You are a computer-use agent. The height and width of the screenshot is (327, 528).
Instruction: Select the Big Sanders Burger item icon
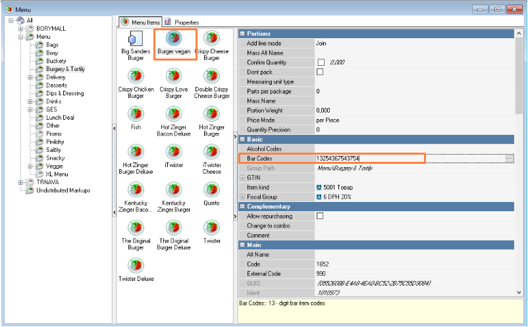pyautogui.click(x=136, y=38)
